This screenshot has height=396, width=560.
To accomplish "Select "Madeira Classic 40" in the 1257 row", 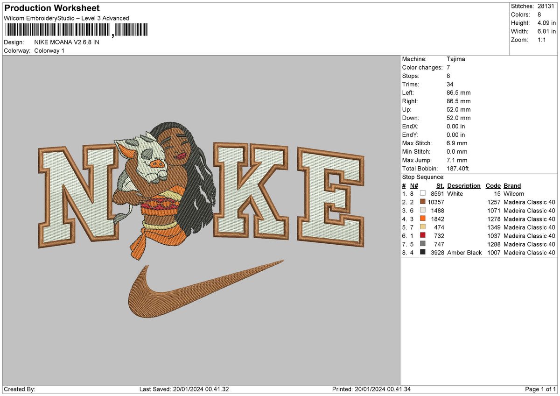I will 530,202.
